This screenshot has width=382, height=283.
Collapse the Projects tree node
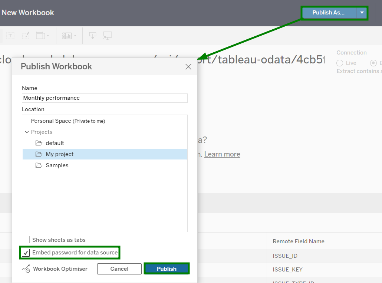click(x=27, y=132)
